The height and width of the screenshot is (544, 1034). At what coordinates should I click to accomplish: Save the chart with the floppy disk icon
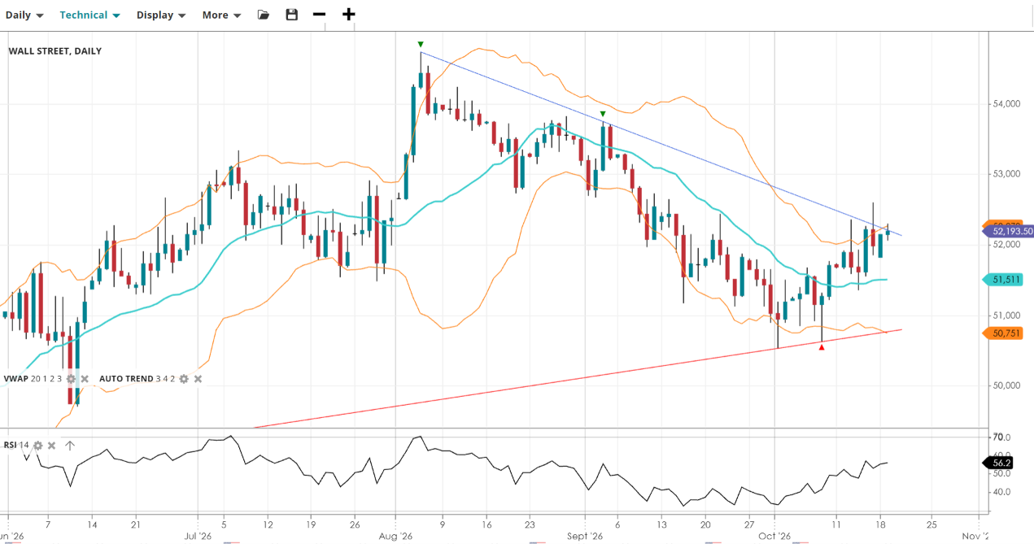pos(292,15)
